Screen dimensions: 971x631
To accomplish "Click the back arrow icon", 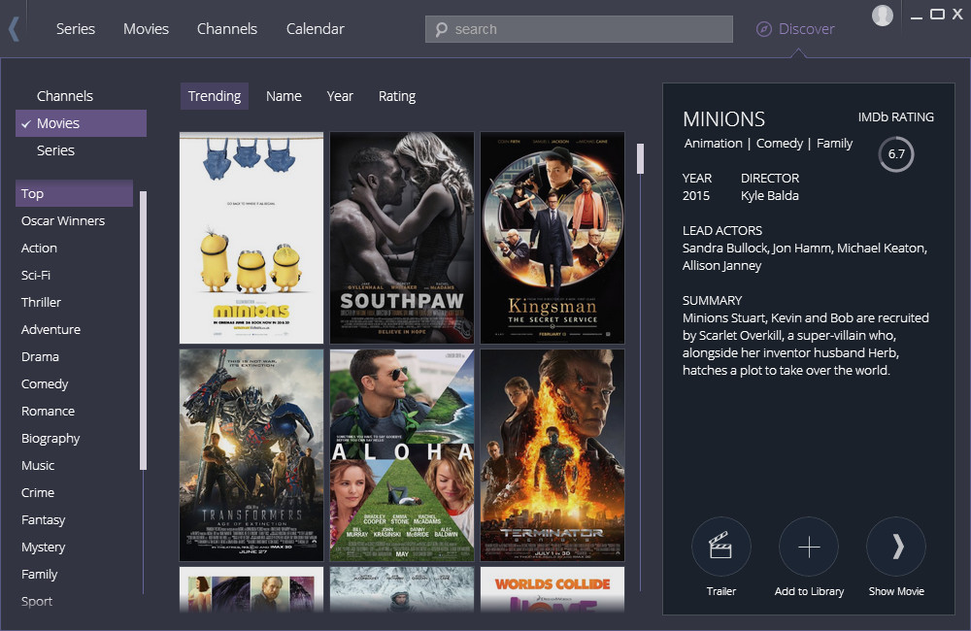I will pyautogui.click(x=15, y=29).
